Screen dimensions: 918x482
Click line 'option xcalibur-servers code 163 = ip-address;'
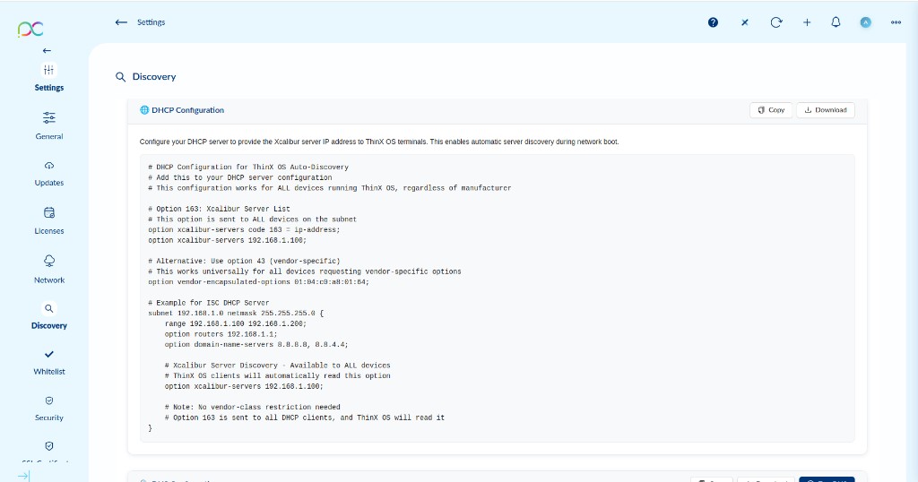coord(244,230)
